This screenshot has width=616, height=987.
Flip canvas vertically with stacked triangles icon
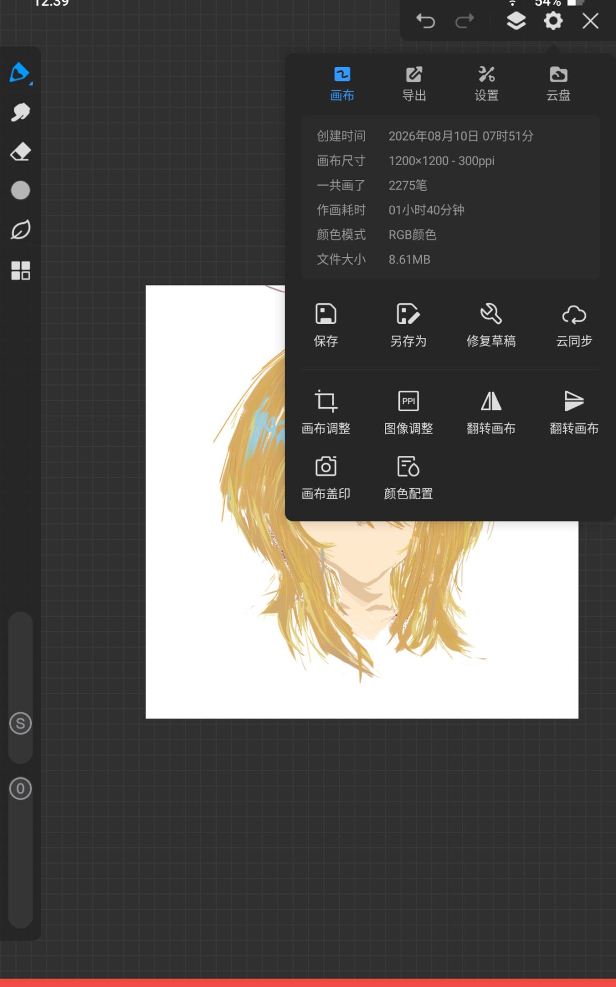pyautogui.click(x=574, y=412)
